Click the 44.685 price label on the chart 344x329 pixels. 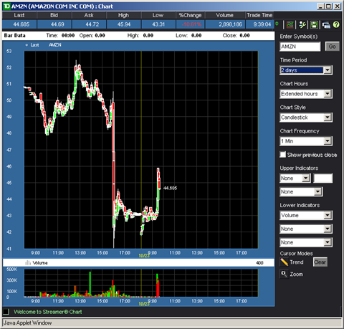170,188
